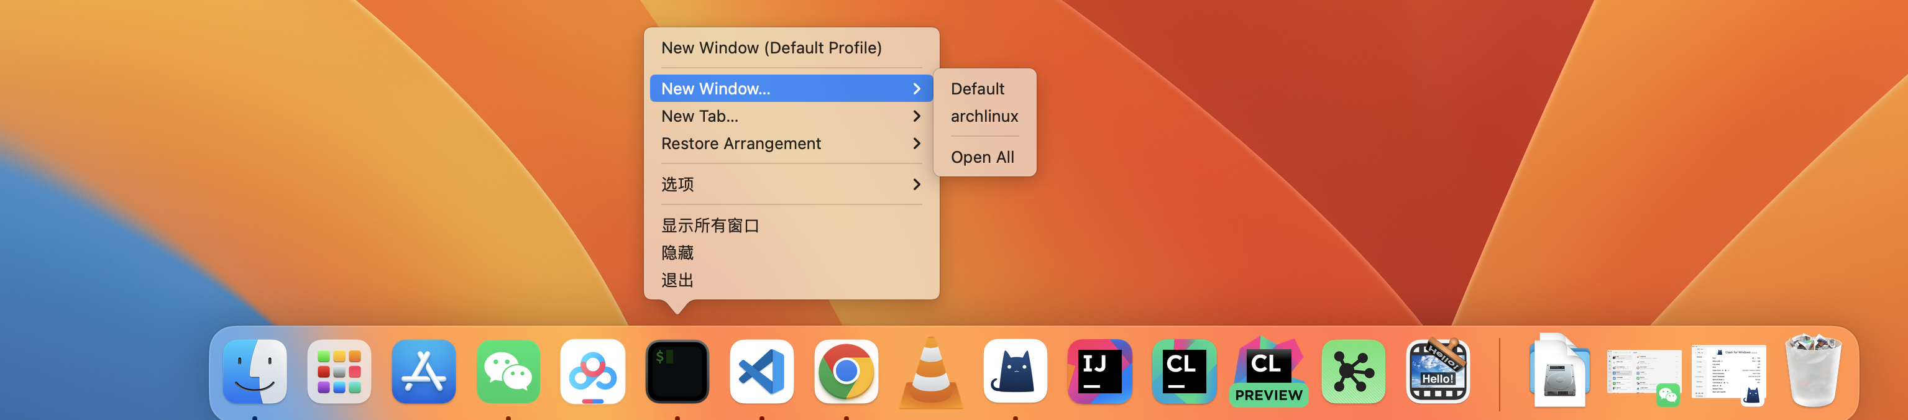This screenshot has width=1908, height=420.
Task: Open VLC media player cone icon
Action: [930, 372]
